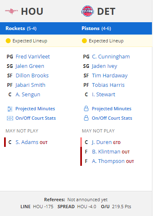This screenshot has width=154, height=216.
Task: Open S. Adams' injured player link
Action: click(27, 142)
